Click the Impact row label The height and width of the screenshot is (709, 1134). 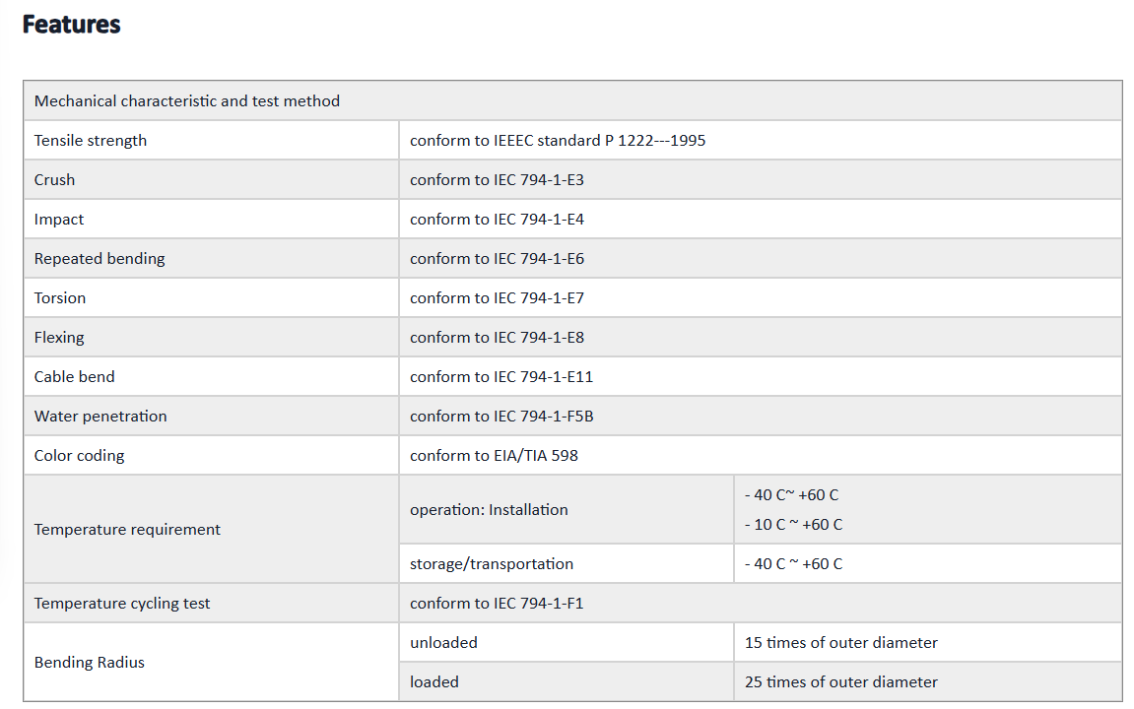[x=58, y=219]
